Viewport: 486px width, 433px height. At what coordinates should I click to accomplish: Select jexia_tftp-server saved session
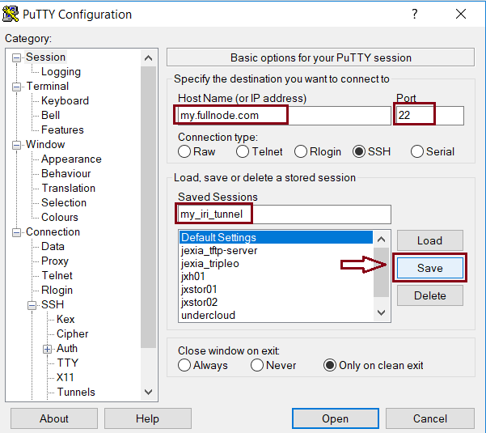(x=276, y=251)
